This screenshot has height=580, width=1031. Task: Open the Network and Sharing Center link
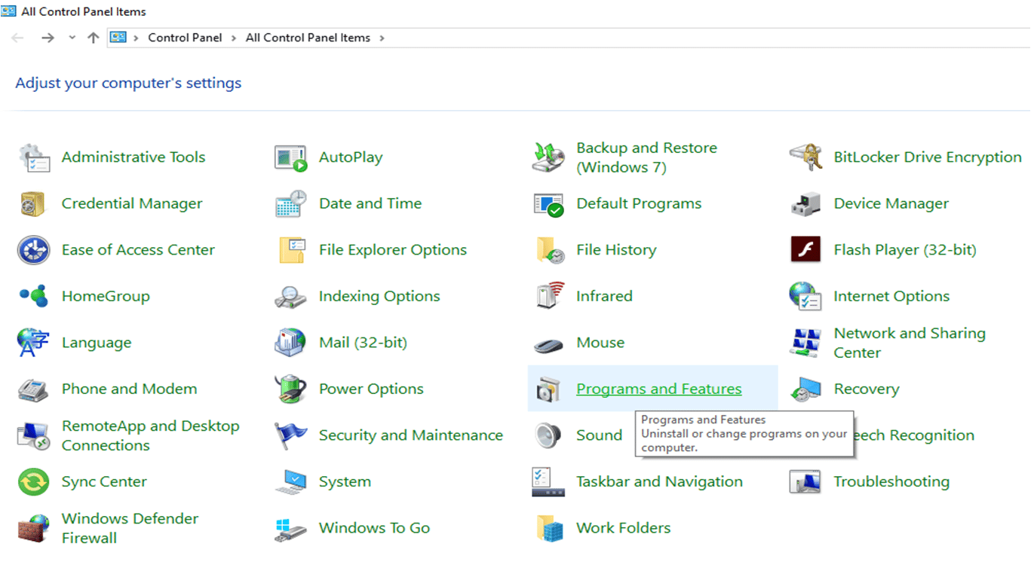pos(910,343)
